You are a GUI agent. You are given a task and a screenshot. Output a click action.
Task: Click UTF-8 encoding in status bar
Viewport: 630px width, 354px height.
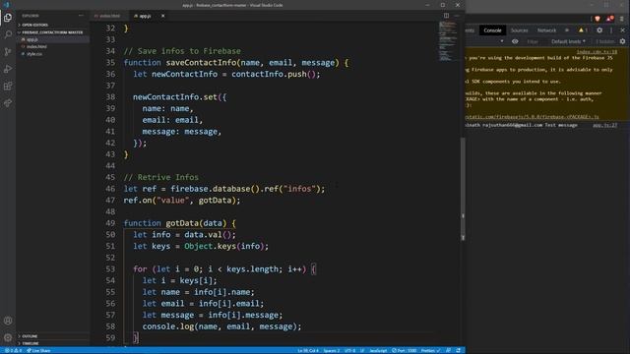pos(350,350)
